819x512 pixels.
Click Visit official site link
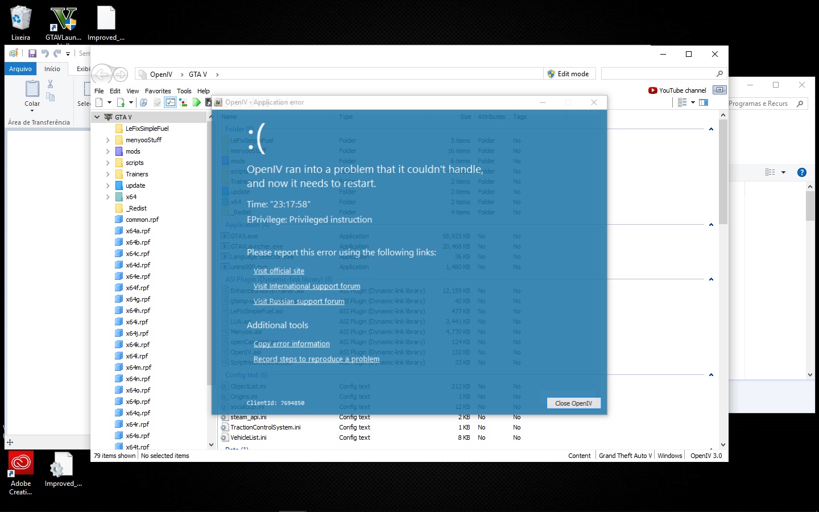pyautogui.click(x=279, y=271)
